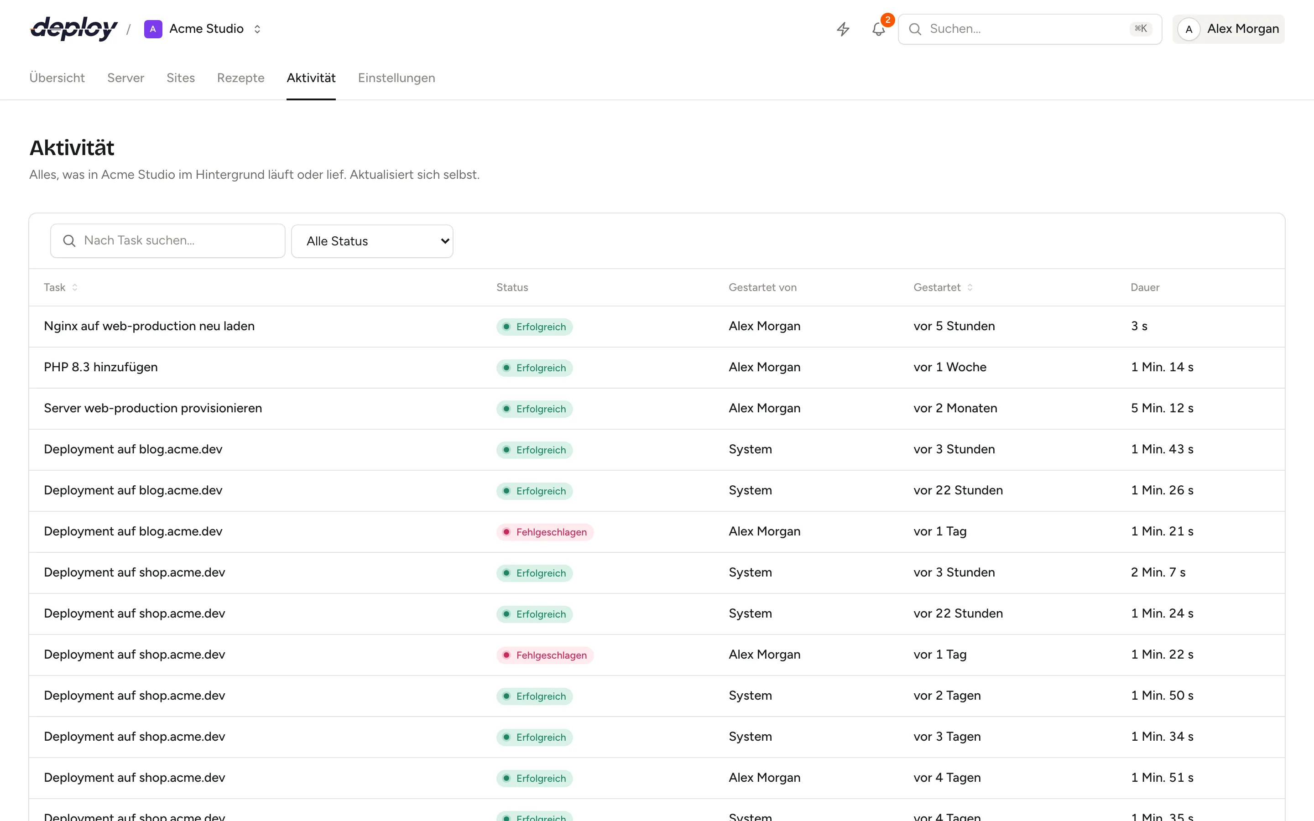Image resolution: width=1314 pixels, height=821 pixels.
Task: Click the deploy logo
Action: [x=74, y=29]
